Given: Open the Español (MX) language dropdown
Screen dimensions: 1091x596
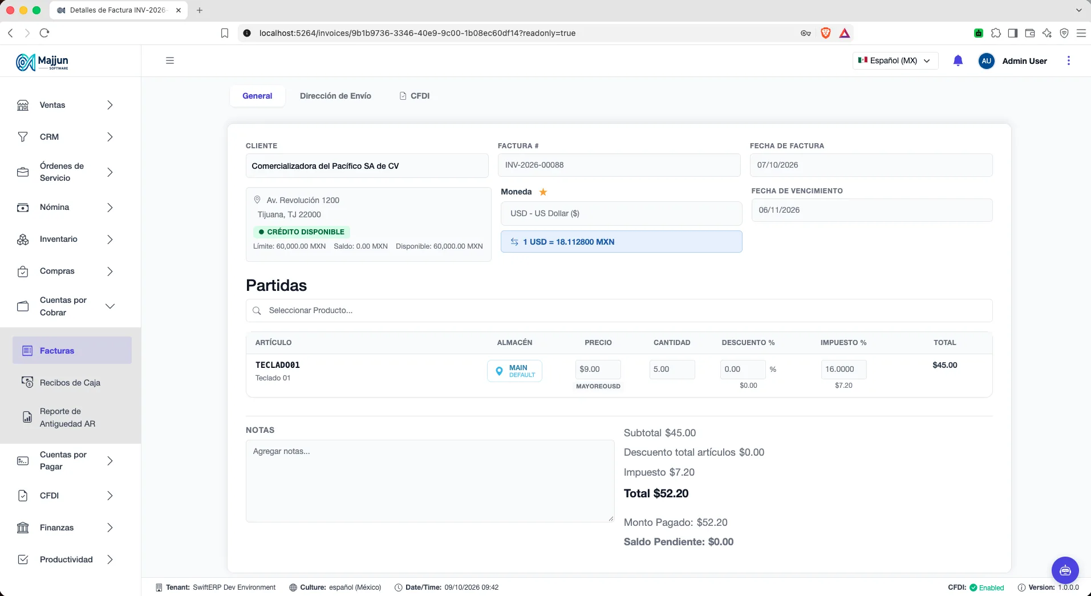Looking at the screenshot, I should 895,60.
